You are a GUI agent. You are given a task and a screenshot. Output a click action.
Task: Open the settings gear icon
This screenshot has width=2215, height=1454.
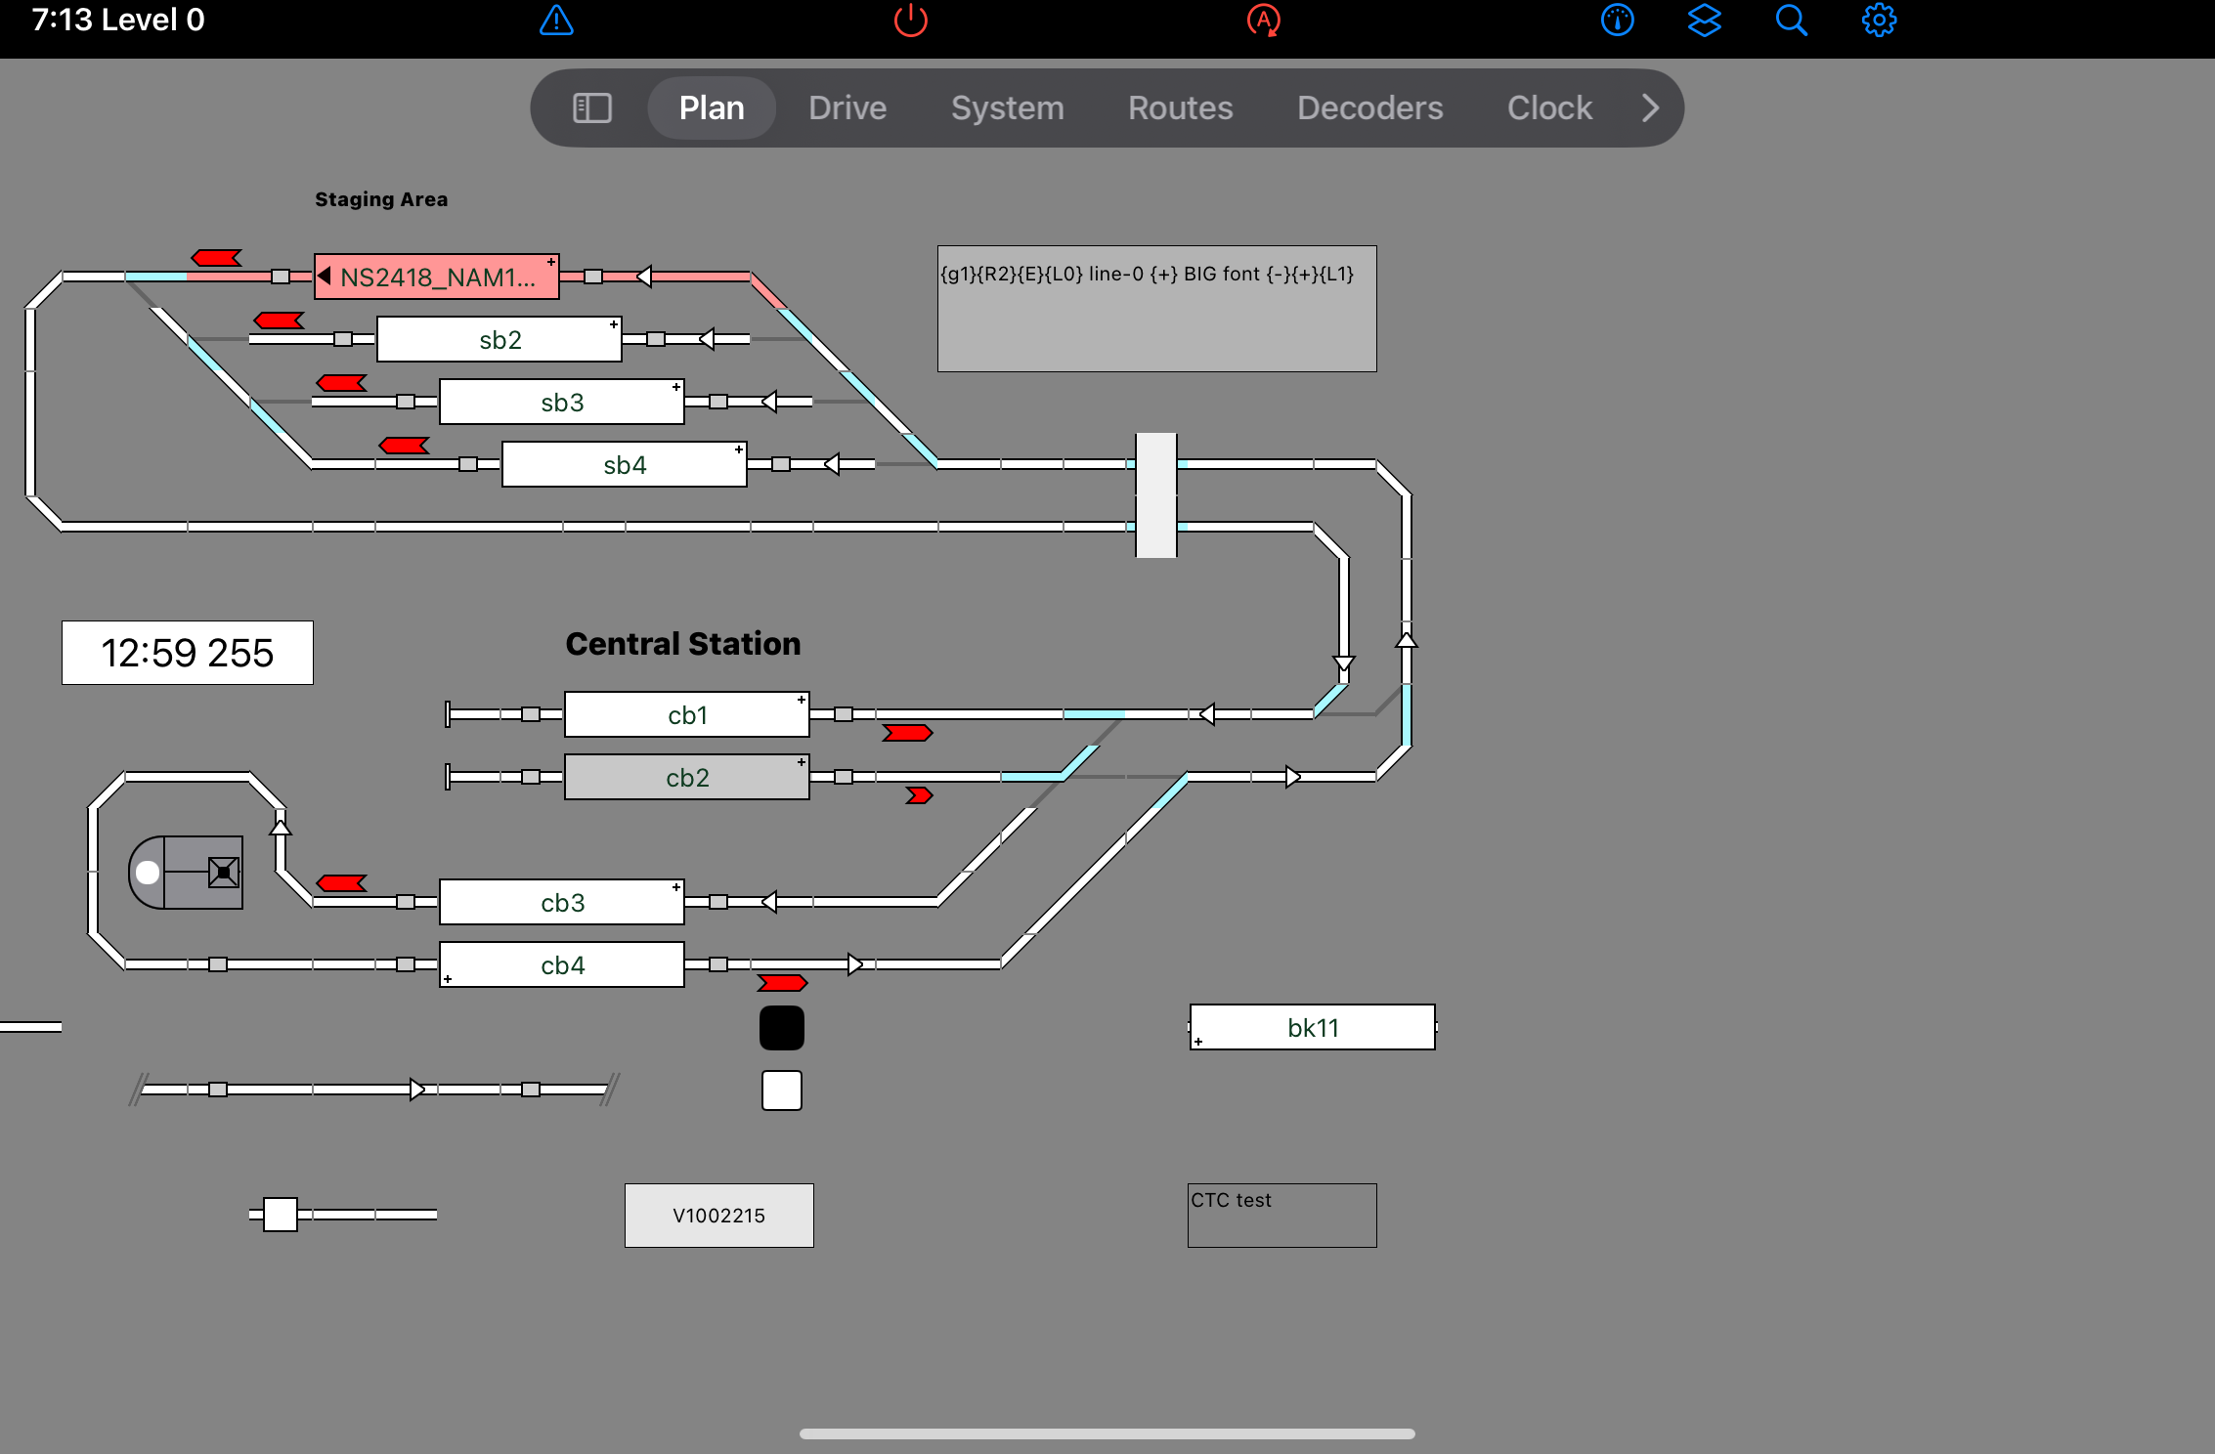(1878, 21)
